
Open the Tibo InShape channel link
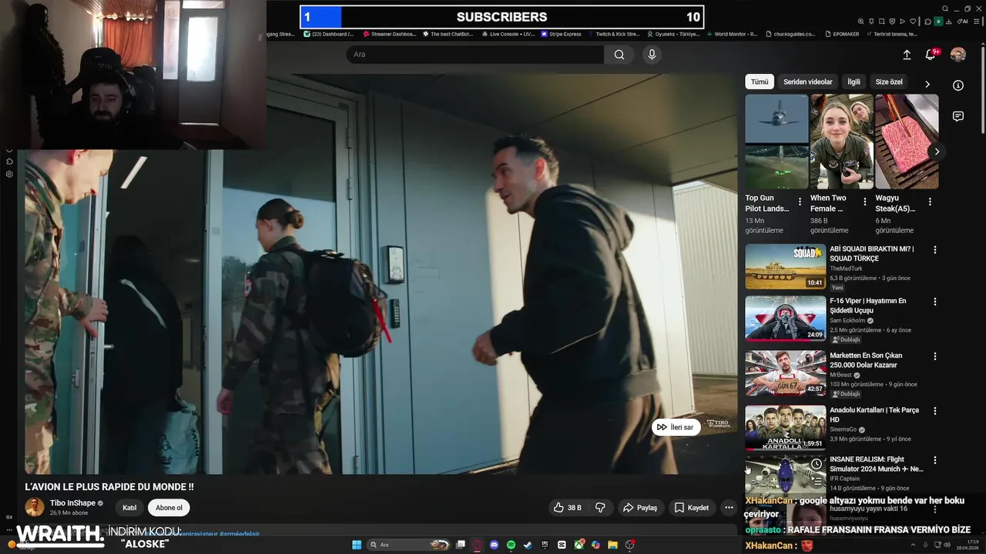73,503
